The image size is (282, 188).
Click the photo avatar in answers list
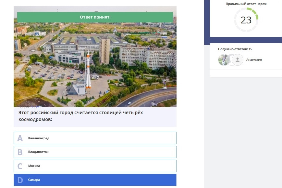(x=223, y=60)
